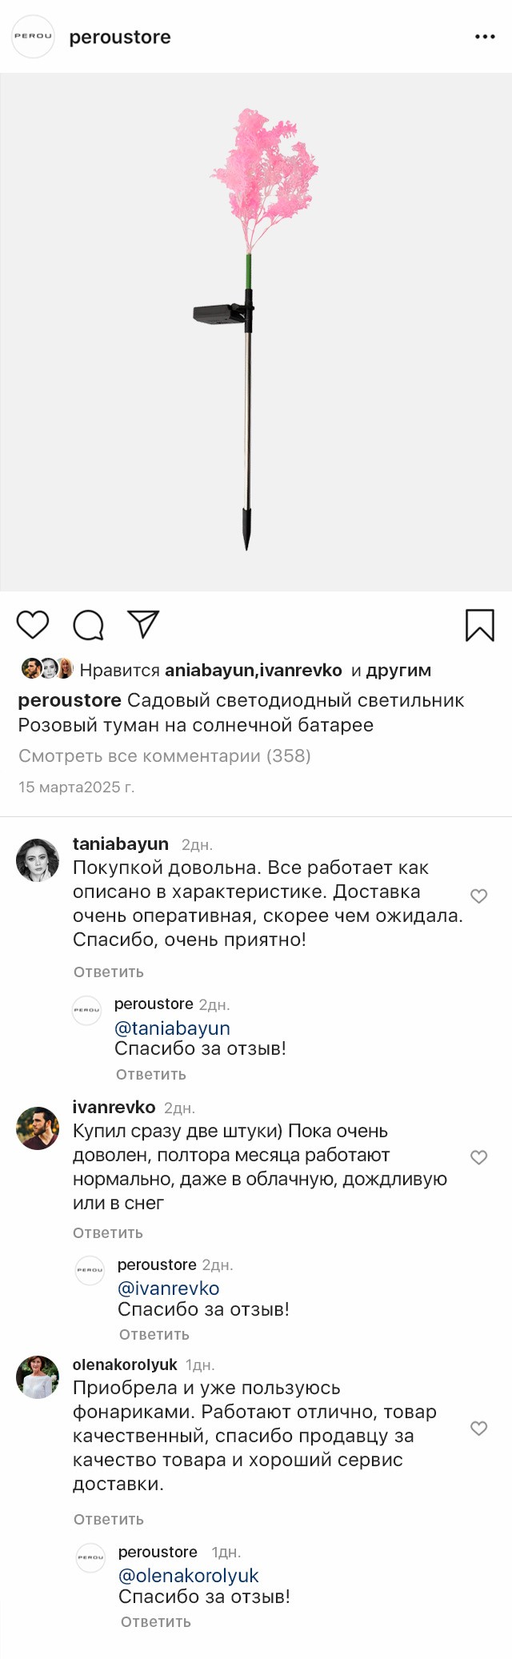Image resolution: width=512 pixels, height=1659 pixels.
Task: Open the @ivanrevko mention link
Action: point(169,1288)
